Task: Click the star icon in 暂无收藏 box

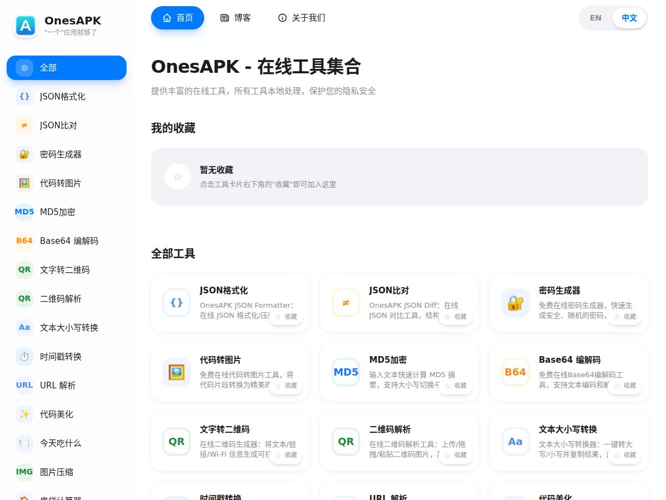Action: coord(178,177)
